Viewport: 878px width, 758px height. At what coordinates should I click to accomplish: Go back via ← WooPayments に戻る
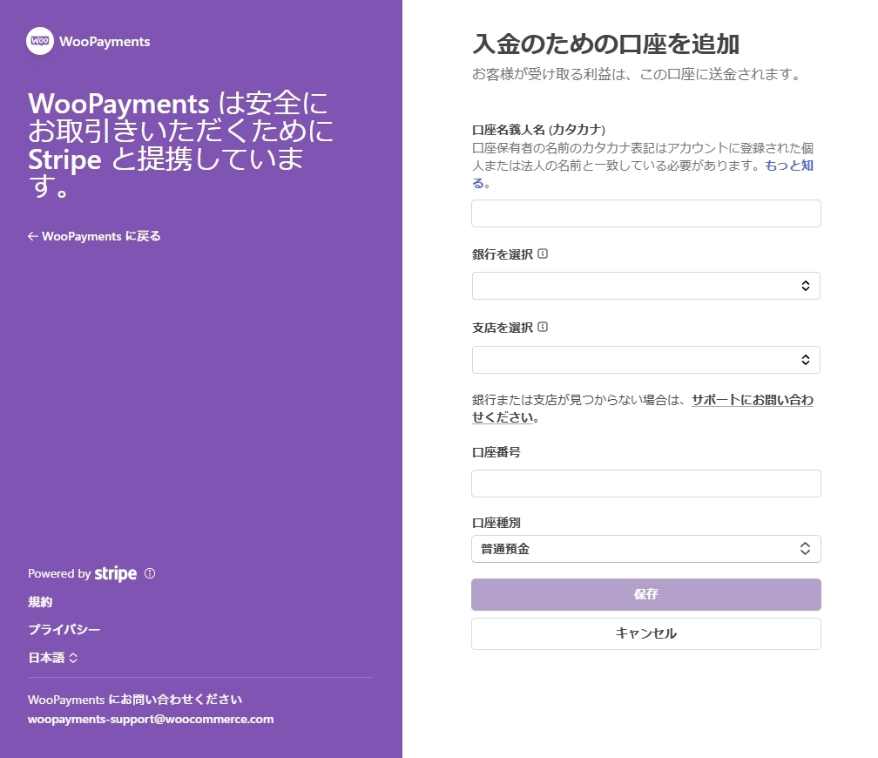tap(94, 236)
